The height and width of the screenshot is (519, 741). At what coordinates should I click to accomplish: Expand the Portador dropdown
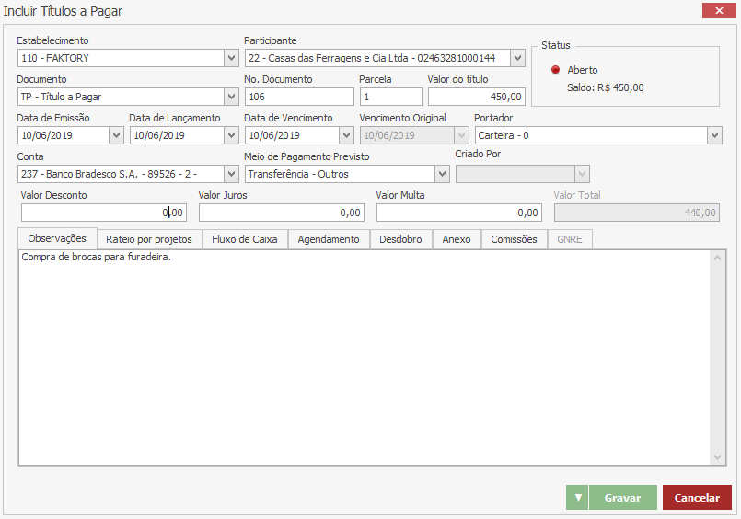[714, 135]
